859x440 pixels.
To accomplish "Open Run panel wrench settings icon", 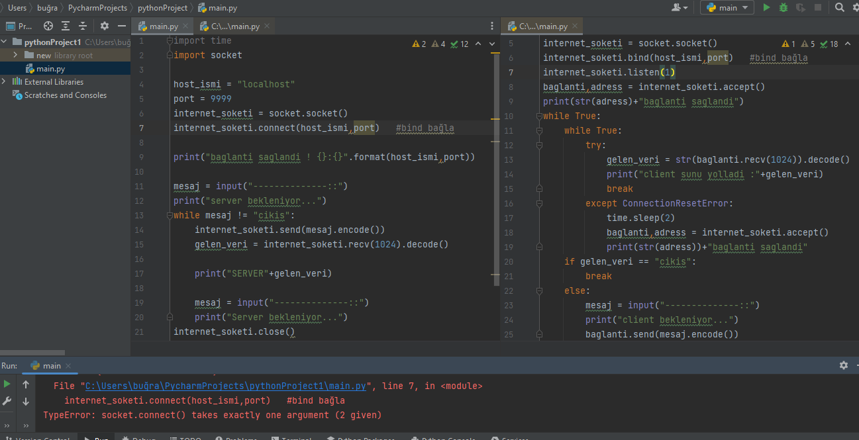I will 7,401.
